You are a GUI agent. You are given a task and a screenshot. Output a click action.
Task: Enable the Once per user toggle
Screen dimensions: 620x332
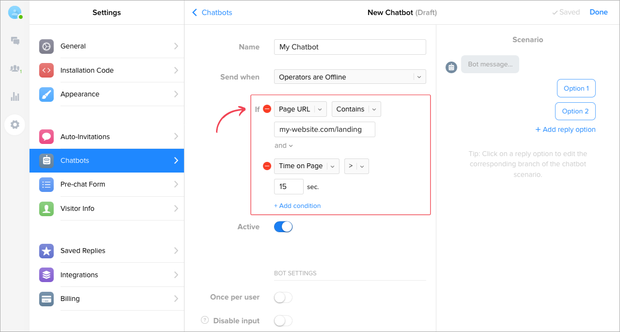(283, 298)
